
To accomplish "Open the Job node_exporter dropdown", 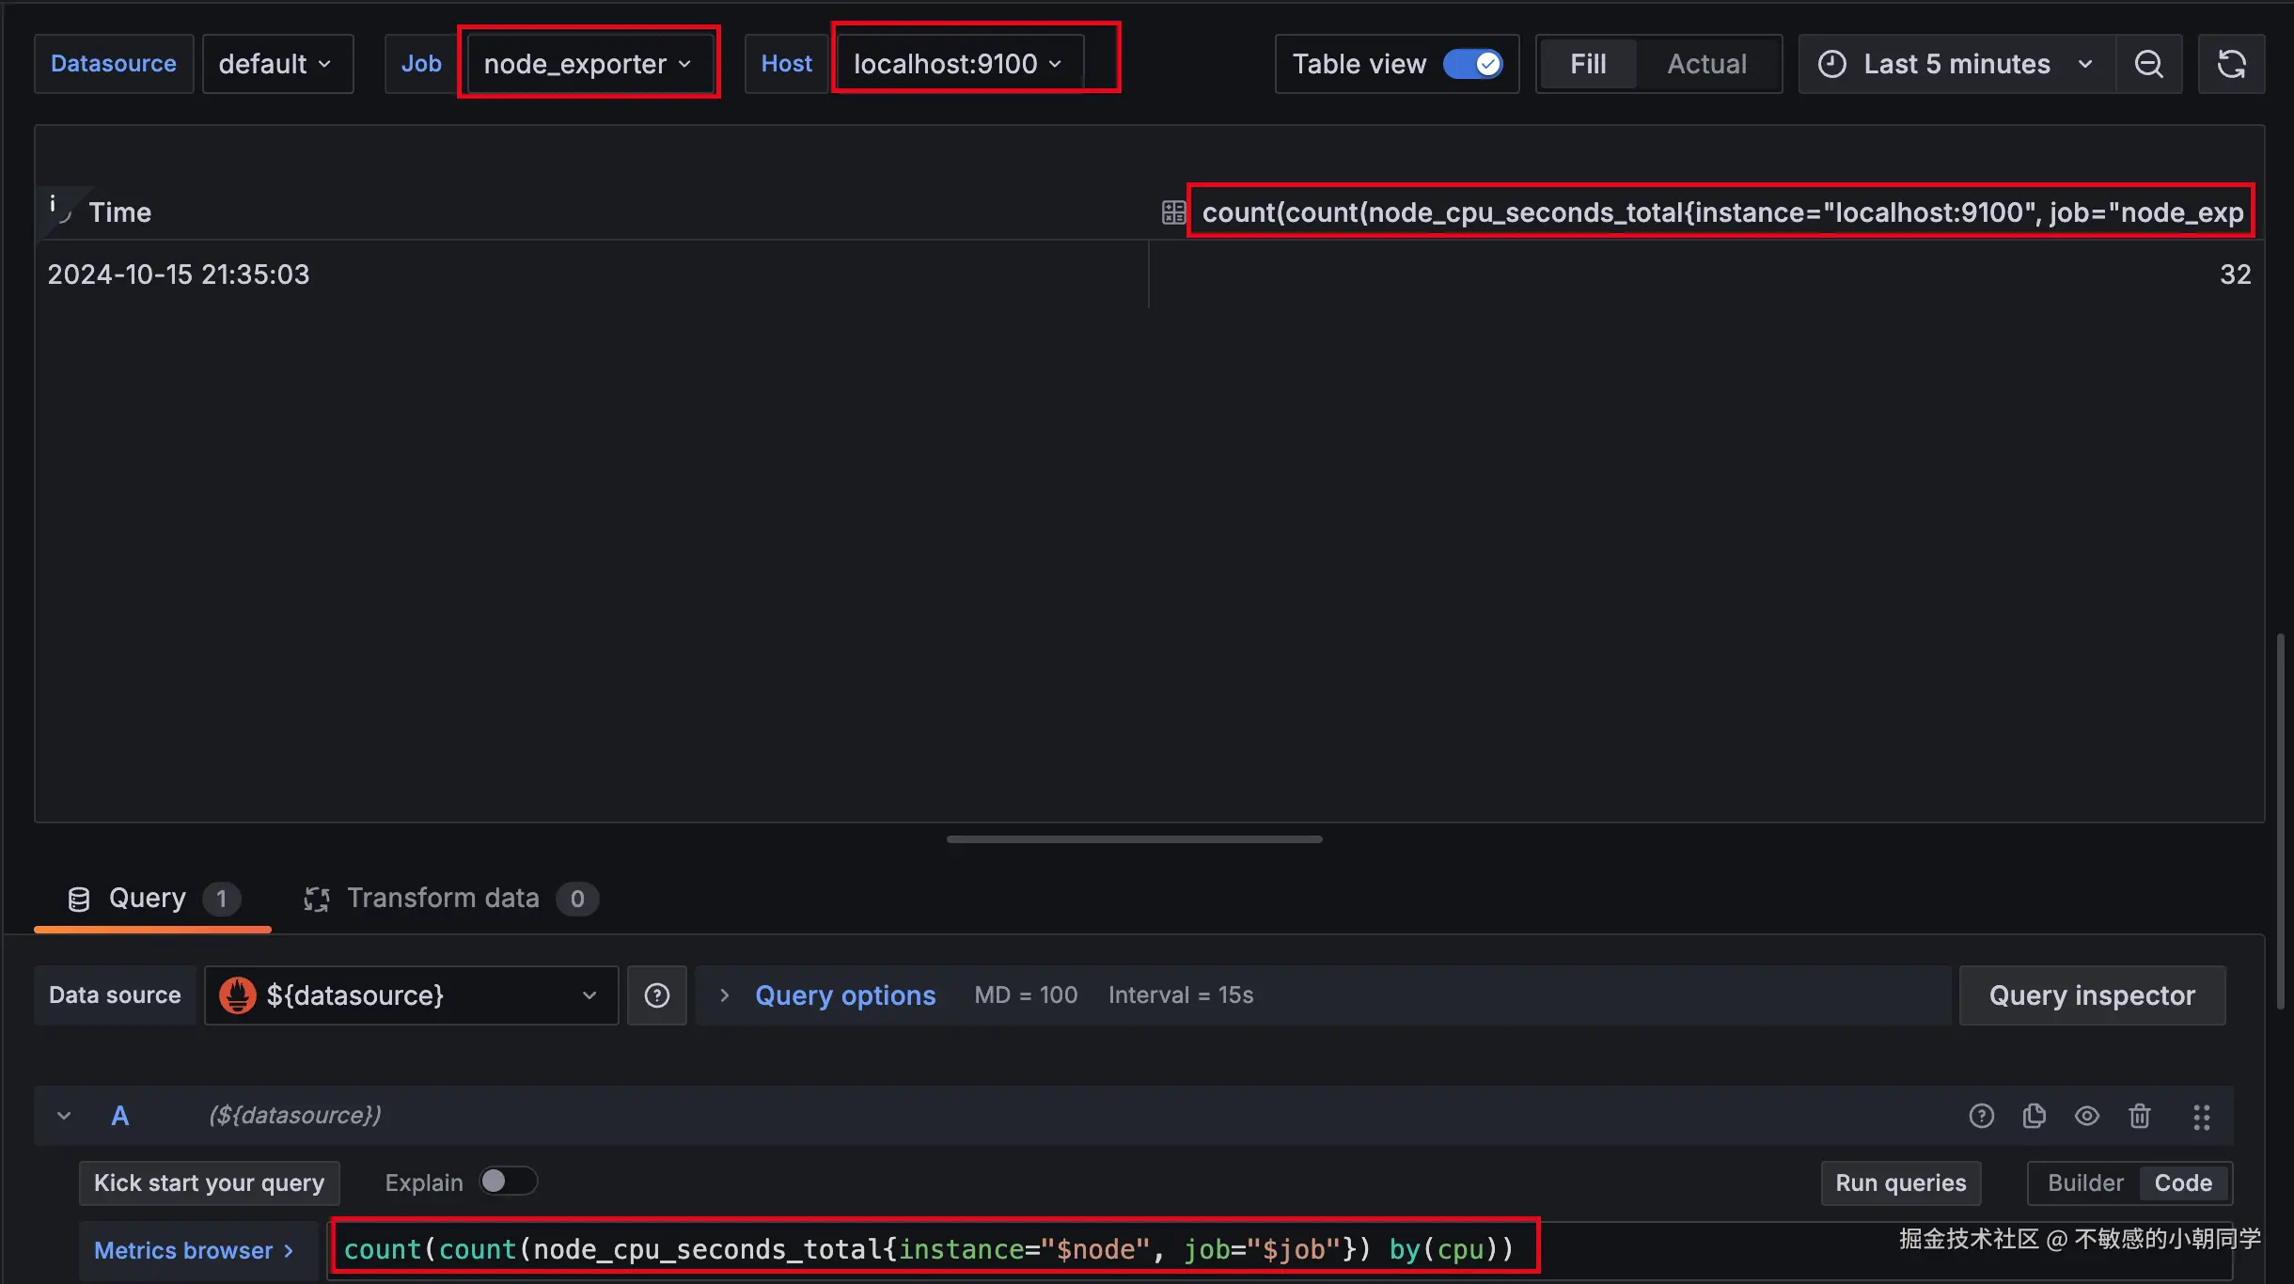I will (588, 64).
